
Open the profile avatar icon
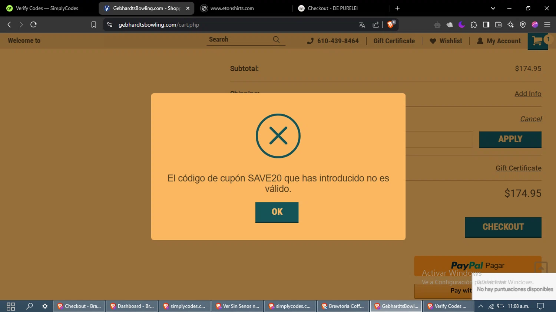535,25
